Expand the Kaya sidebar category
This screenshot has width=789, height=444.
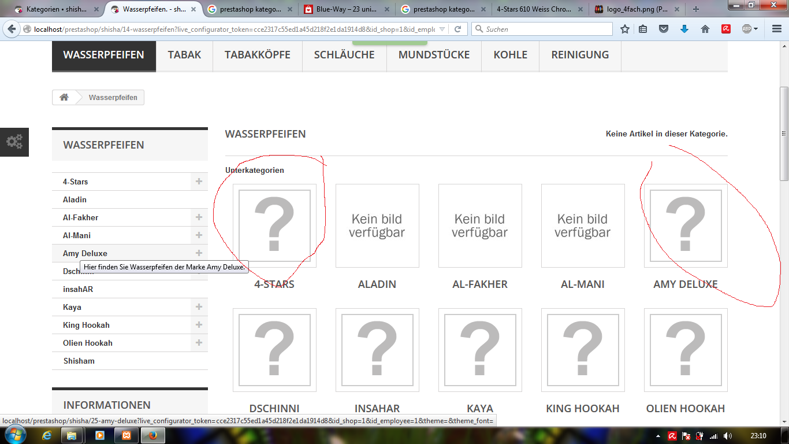click(x=199, y=307)
